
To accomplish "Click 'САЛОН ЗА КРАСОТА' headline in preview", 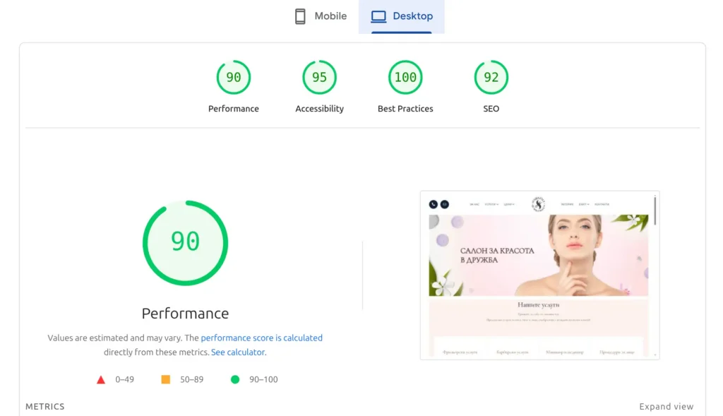I will [x=497, y=251].
